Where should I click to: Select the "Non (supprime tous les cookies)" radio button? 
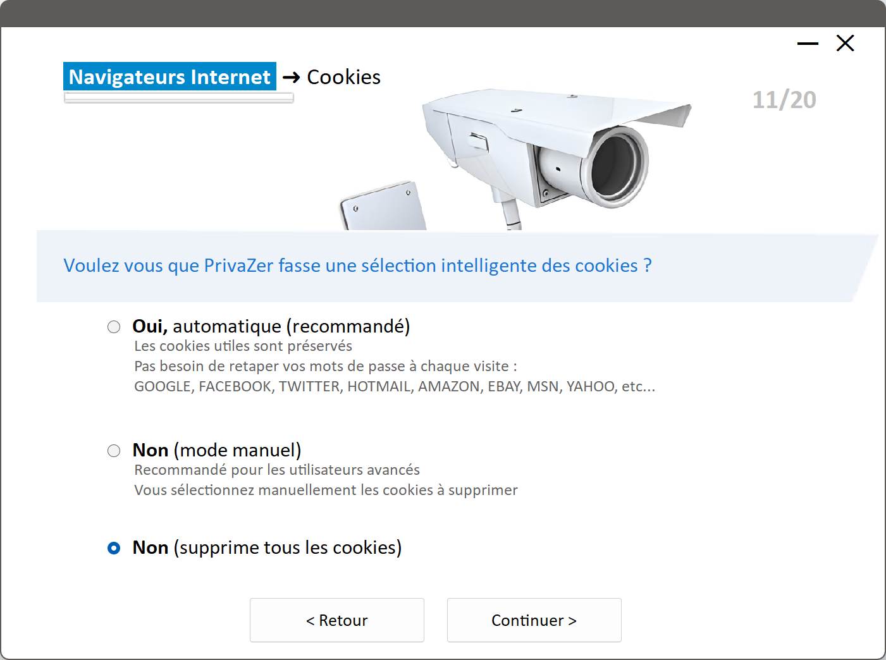[x=114, y=548]
